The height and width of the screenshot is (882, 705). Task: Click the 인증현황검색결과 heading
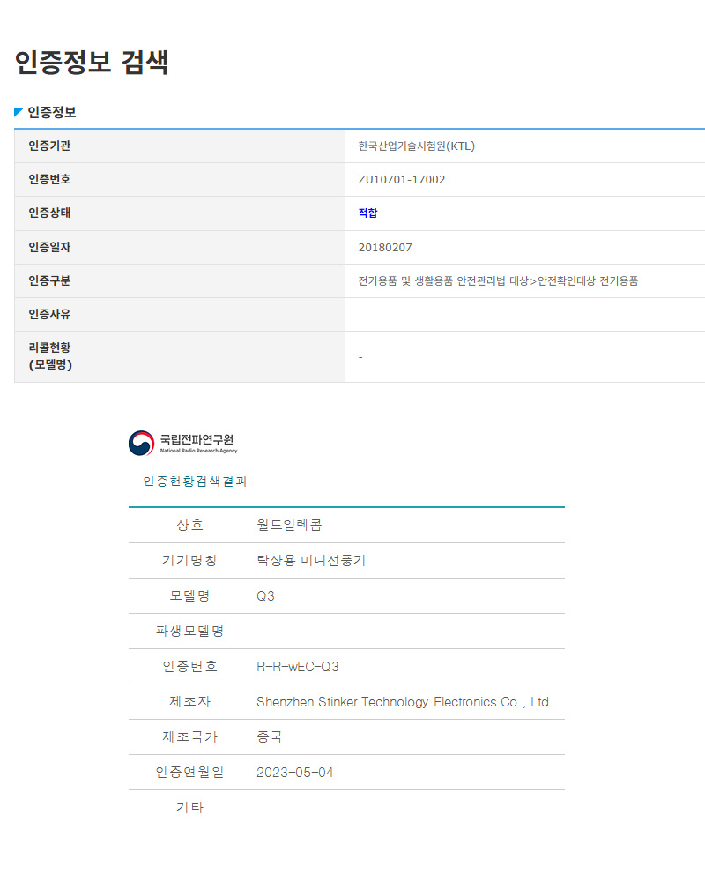coord(195,482)
